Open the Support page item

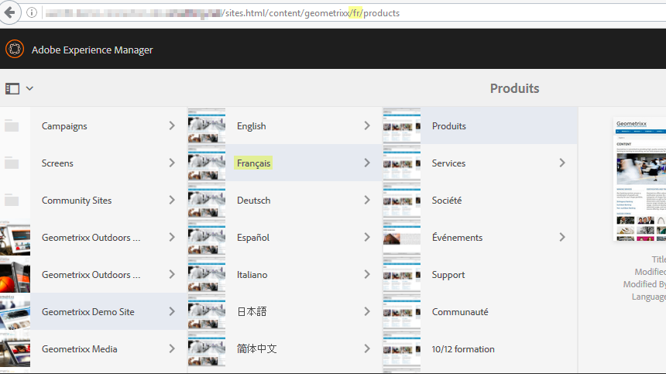[448, 275]
